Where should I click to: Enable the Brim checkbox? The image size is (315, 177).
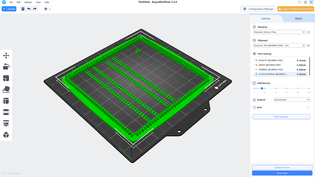tap(308, 108)
